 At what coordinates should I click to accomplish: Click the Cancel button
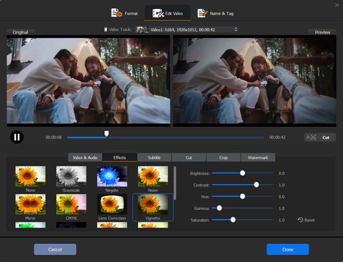point(55,250)
